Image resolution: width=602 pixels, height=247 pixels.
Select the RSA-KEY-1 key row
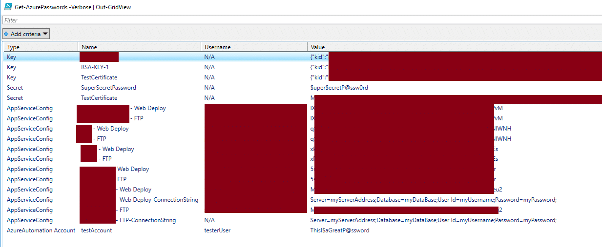point(95,67)
